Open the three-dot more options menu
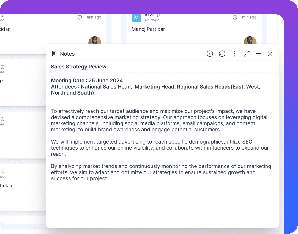The width and height of the screenshot is (298, 234). [x=234, y=54]
